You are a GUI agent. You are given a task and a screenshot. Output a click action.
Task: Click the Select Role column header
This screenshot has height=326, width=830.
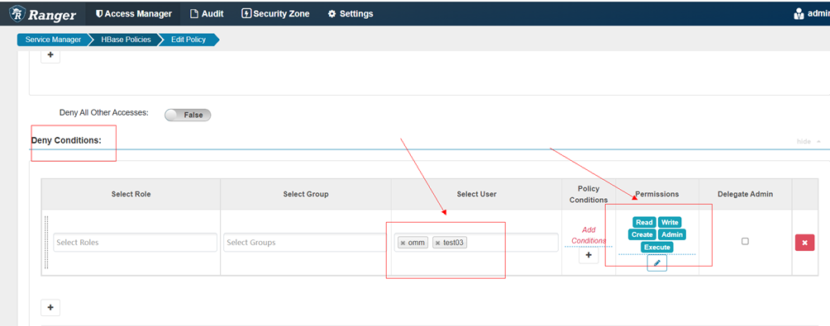pyautogui.click(x=131, y=195)
